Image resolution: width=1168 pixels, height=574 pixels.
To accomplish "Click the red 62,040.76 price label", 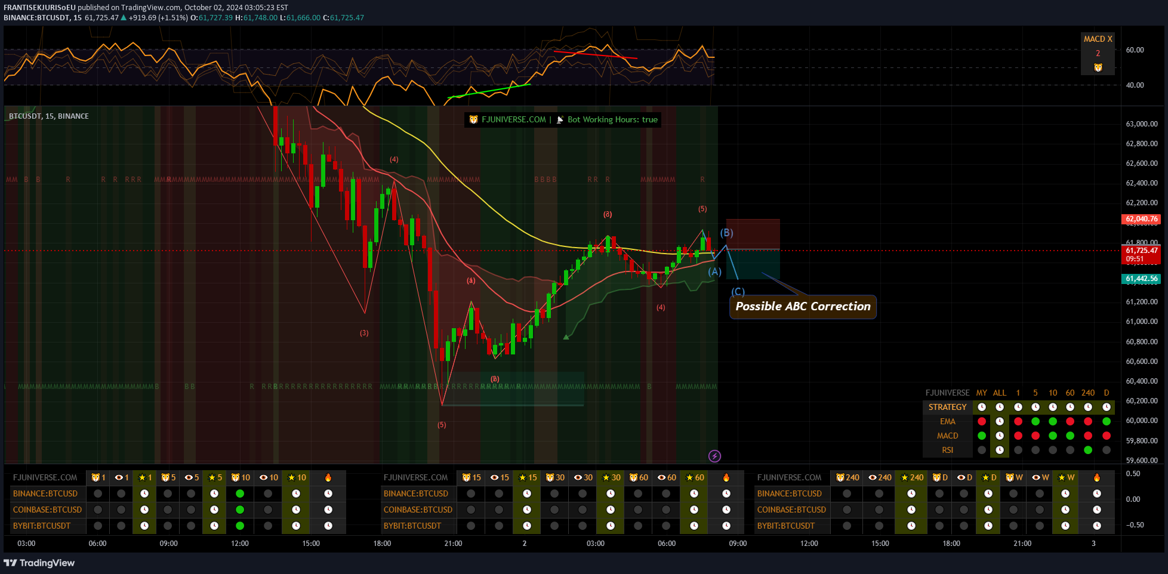I will click(x=1142, y=219).
